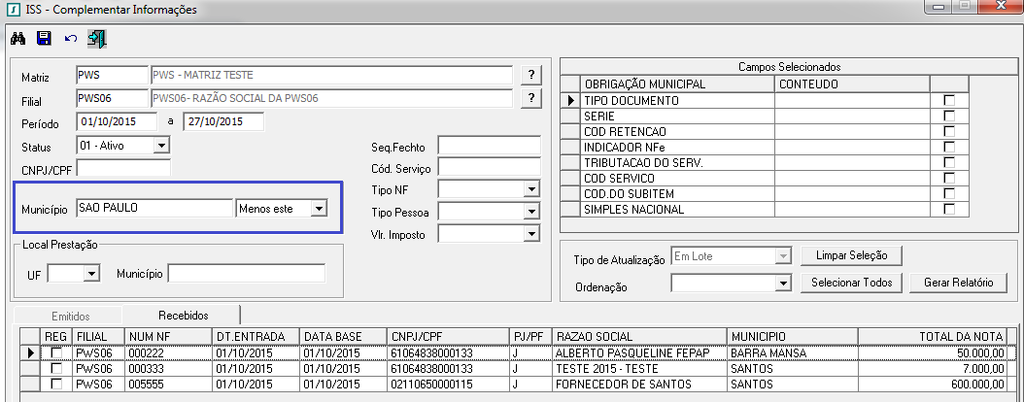Expand the Vlr. Imposto dropdown

pos(532,234)
